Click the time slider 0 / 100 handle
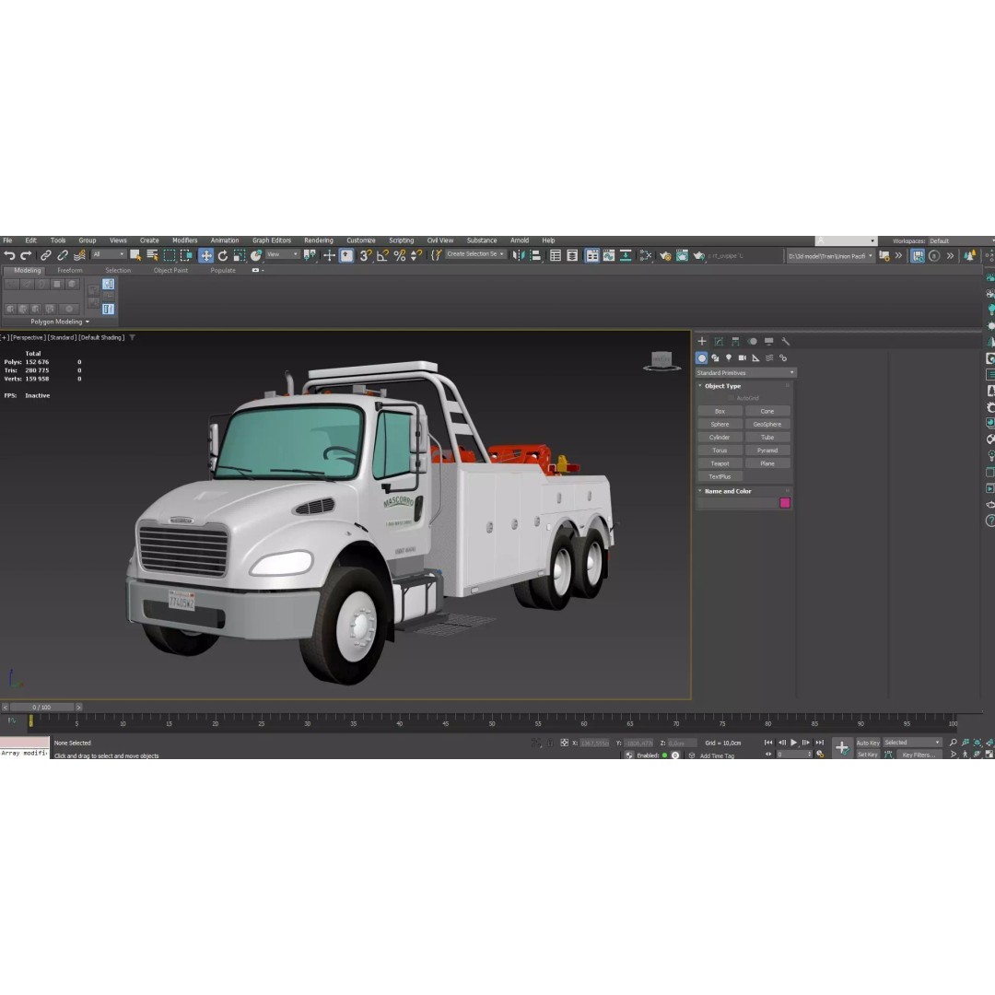995x995 pixels. (x=41, y=707)
